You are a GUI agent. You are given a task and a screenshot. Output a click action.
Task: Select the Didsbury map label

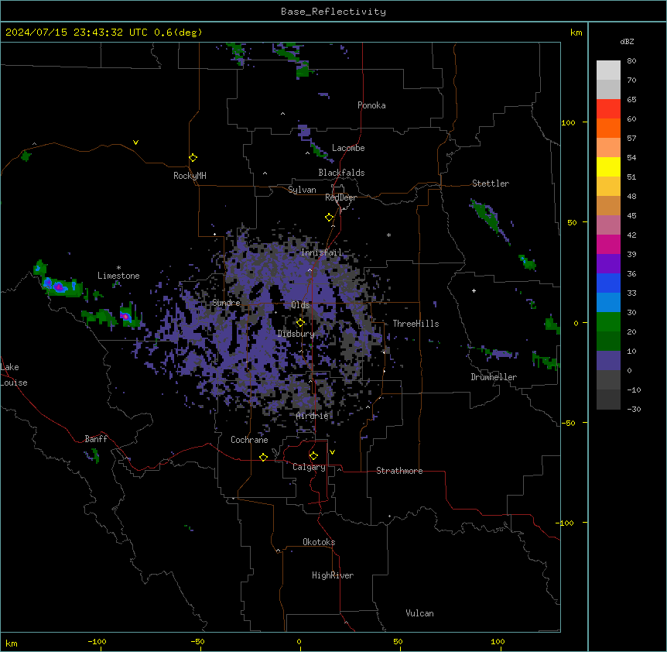coord(296,334)
